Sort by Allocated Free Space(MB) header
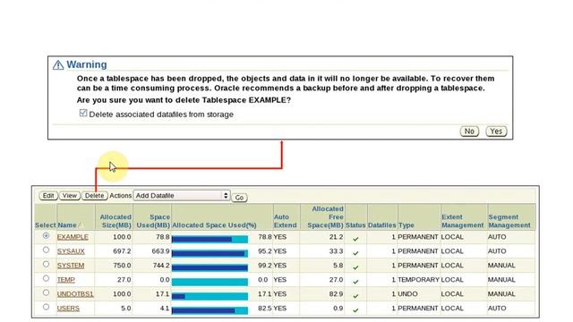 325,216
